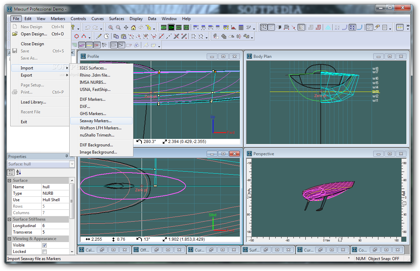The image size is (420, 271).
Task: Click the cyan triangle trimesh icon
Action: point(328,28)
